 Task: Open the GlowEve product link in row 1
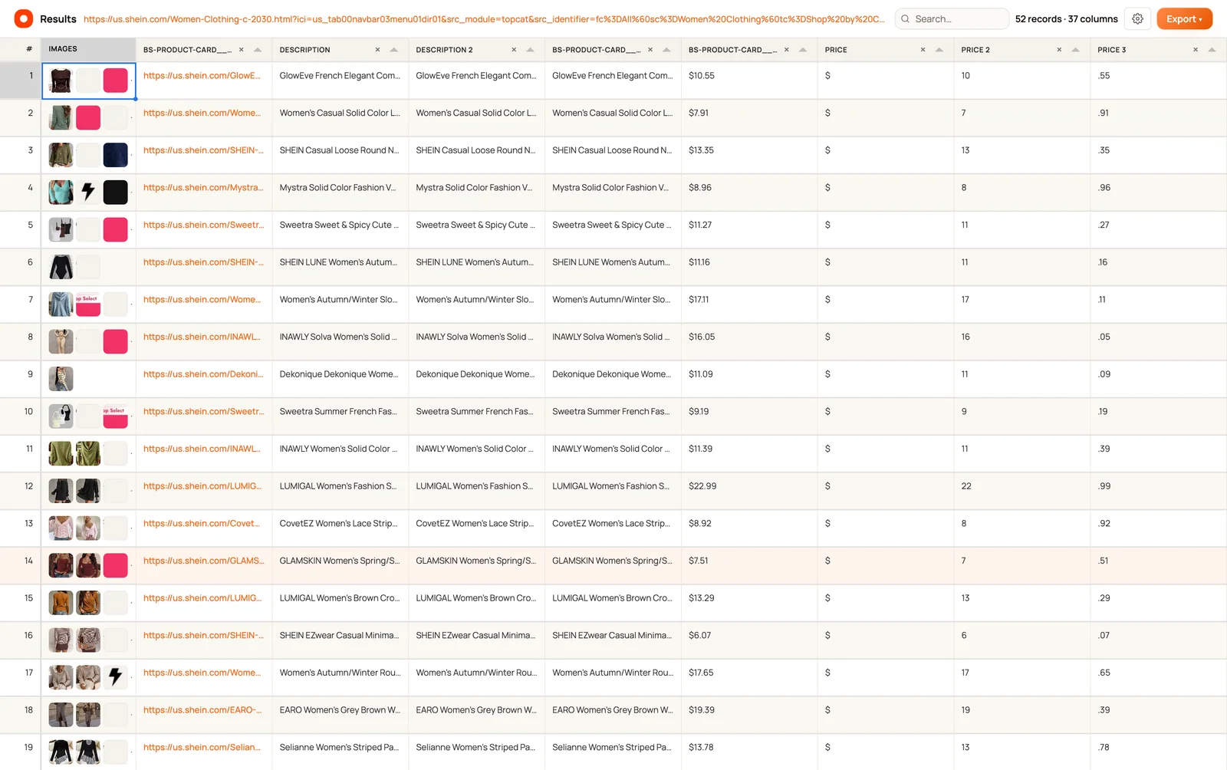[x=202, y=76]
